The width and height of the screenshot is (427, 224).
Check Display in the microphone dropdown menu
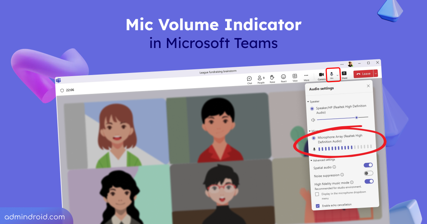[x=317, y=194]
